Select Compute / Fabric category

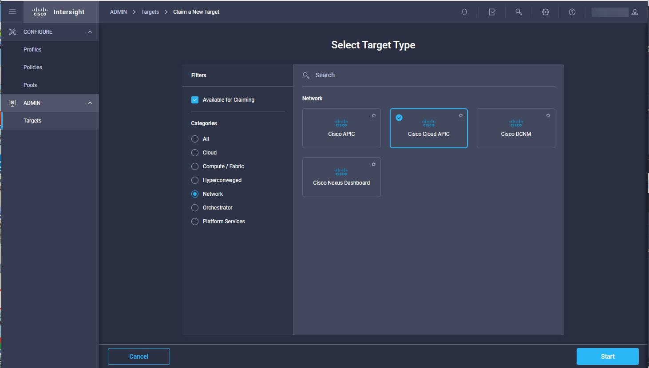pyautogui.click(x=195, y=166)
